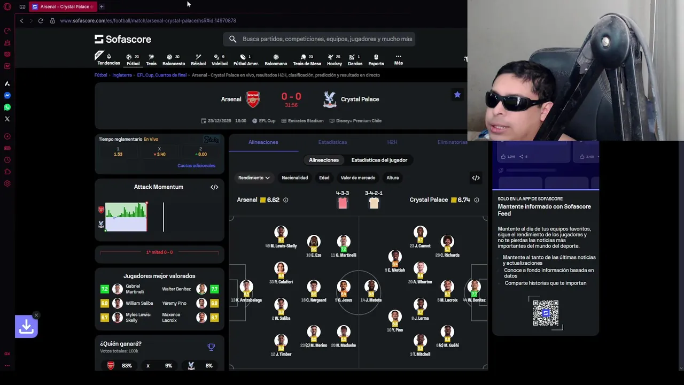Open X (Twitter) in the Opera sidebar
This screenshot has width=684, height=385.
pyautogui.click(x=7, y=119)
